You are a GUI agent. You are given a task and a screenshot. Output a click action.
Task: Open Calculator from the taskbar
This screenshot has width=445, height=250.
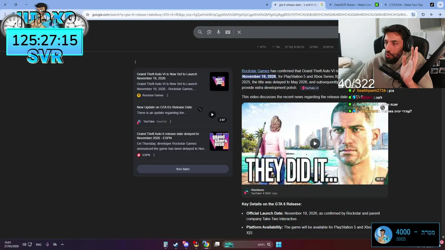pyautogui.click(x=166, y=244)
